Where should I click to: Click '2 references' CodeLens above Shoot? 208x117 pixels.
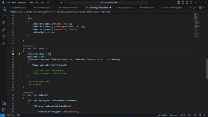coord(28,46)
